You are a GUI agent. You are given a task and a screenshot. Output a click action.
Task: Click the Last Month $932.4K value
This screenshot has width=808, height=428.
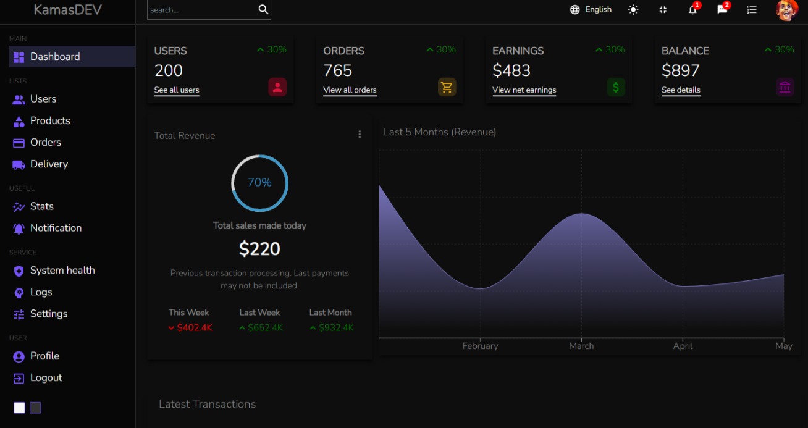coord(331,328)
